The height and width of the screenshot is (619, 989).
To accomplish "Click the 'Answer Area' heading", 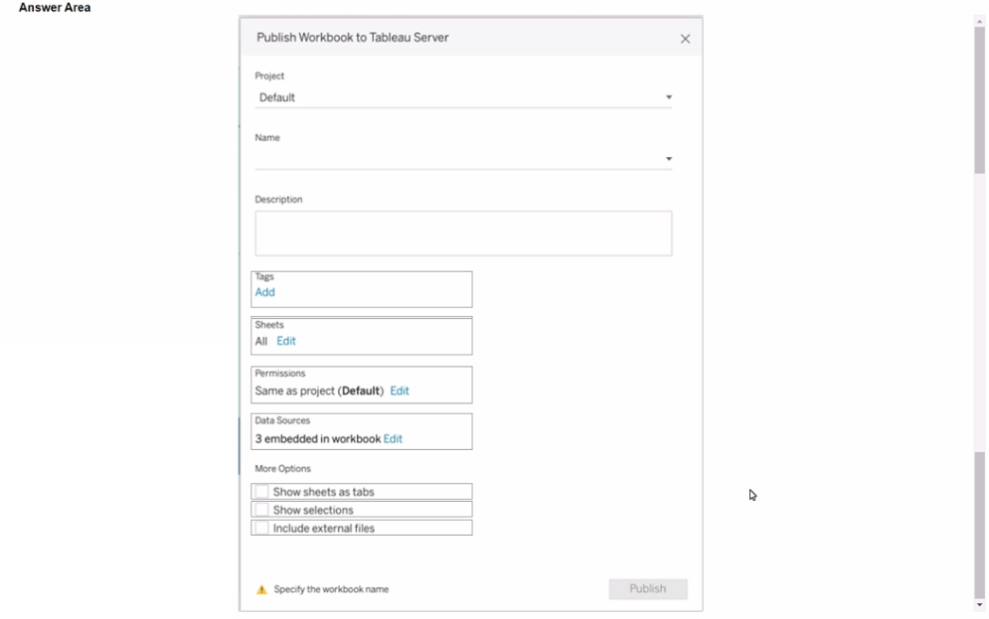I will [x=55, y=8].
